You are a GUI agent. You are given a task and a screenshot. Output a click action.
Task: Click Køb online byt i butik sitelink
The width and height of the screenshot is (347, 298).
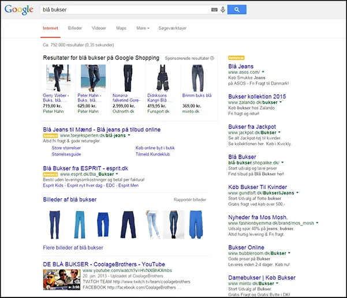click(155, 148)
